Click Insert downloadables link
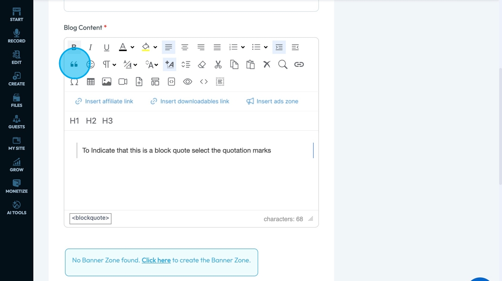This screenshot has height=281, width=502. [190, 101]
